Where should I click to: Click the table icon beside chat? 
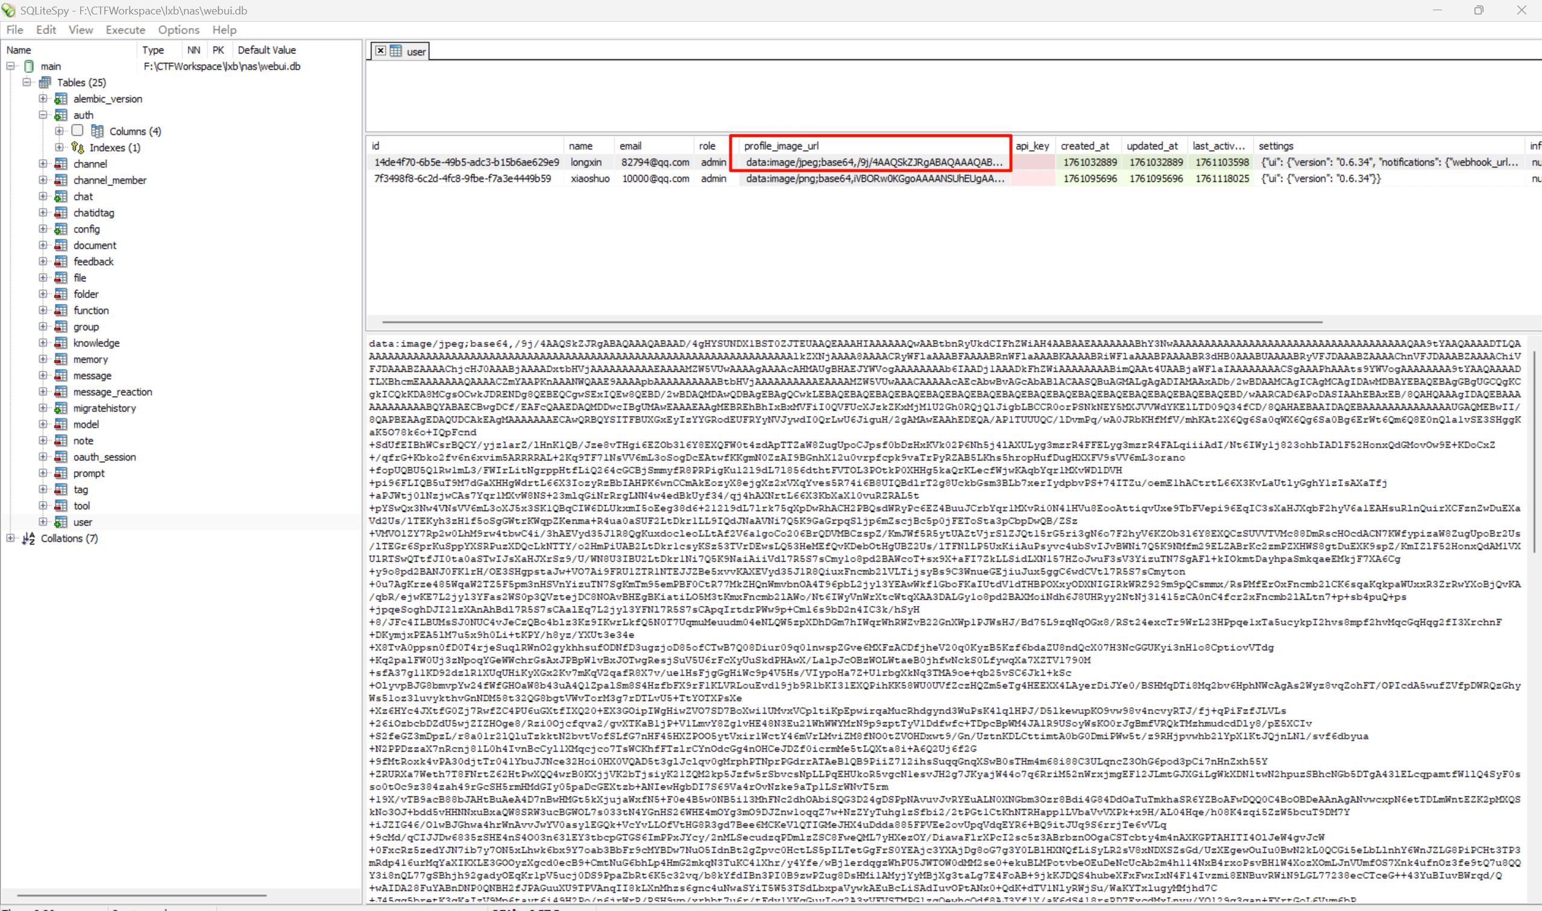(x=61, y=197)
